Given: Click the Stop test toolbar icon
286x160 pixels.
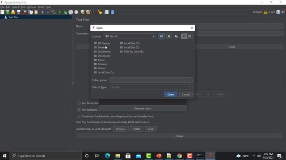Looking at the screenshot, I should 71,12.
